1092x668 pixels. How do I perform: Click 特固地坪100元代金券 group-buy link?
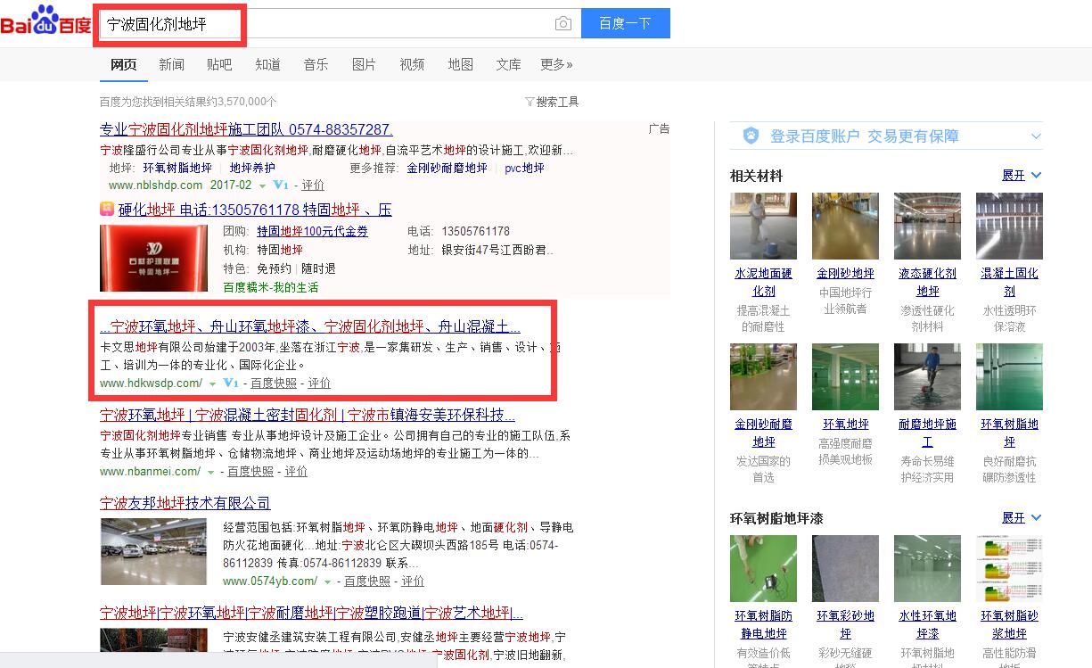[312, 231]
